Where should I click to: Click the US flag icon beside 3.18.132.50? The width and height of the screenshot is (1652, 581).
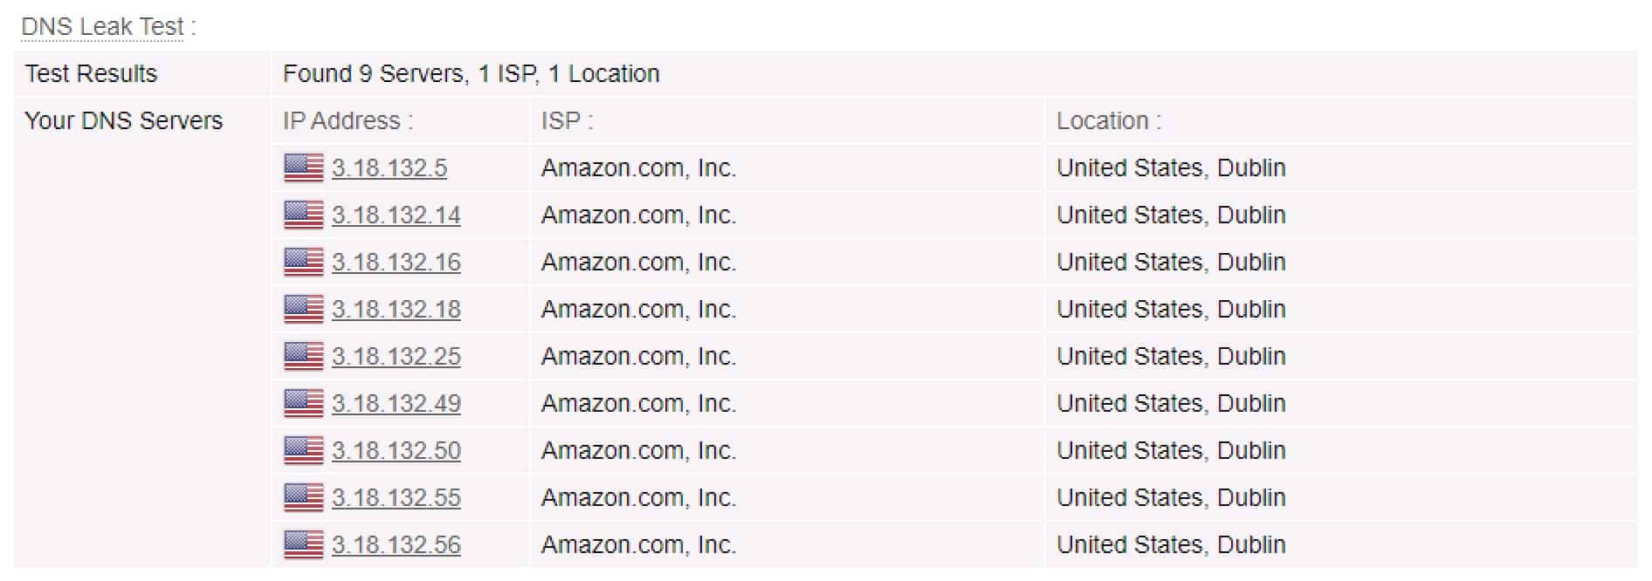click(x=304, y=450)
